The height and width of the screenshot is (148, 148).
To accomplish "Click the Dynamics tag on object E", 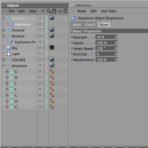I will [x=52, y=71].
